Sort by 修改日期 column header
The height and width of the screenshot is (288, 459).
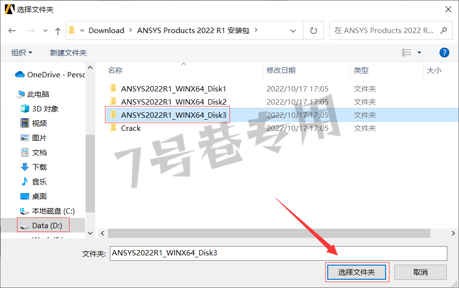click(281, 71)
